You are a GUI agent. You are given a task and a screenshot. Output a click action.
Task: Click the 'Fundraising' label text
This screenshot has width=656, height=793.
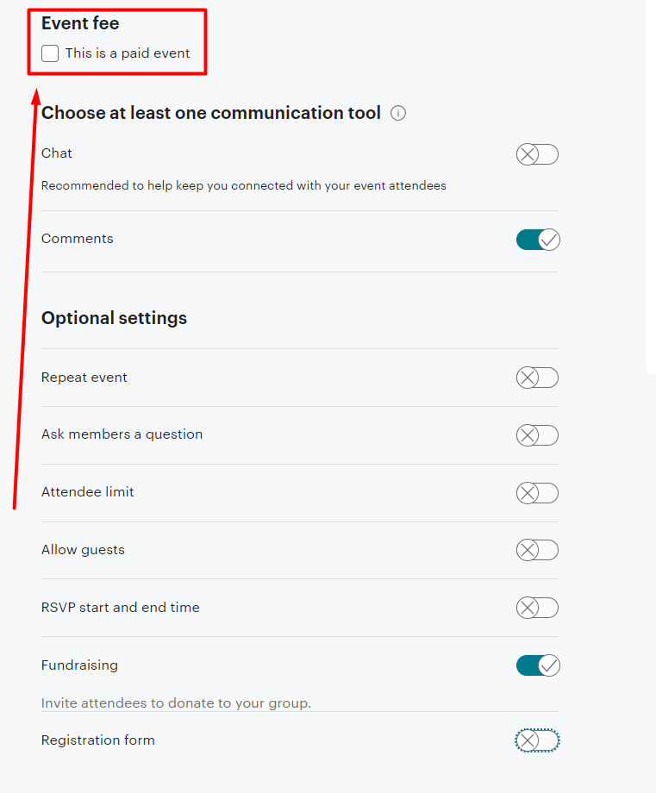click(79, 665)
